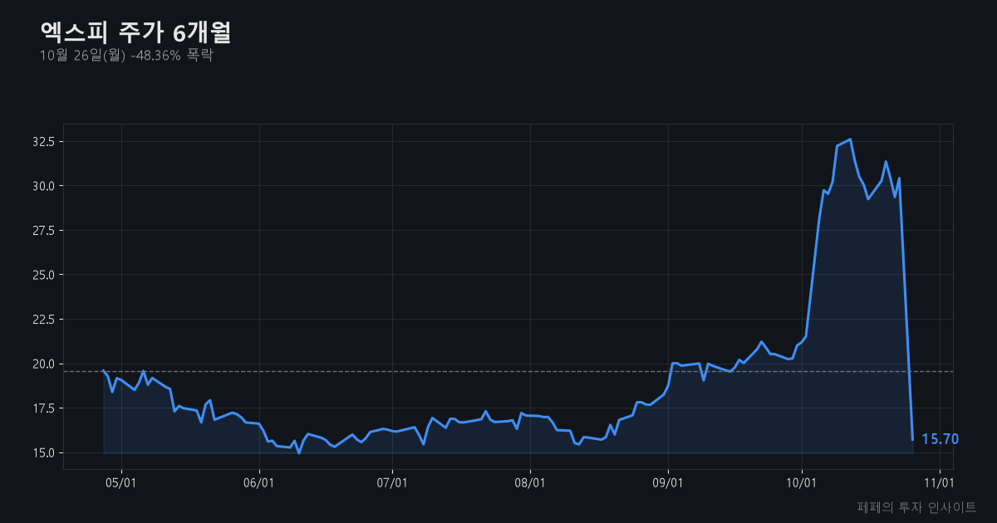Screen dimensions: 997x523
Task: Select the 15.70 last price label
Action: 941,439
